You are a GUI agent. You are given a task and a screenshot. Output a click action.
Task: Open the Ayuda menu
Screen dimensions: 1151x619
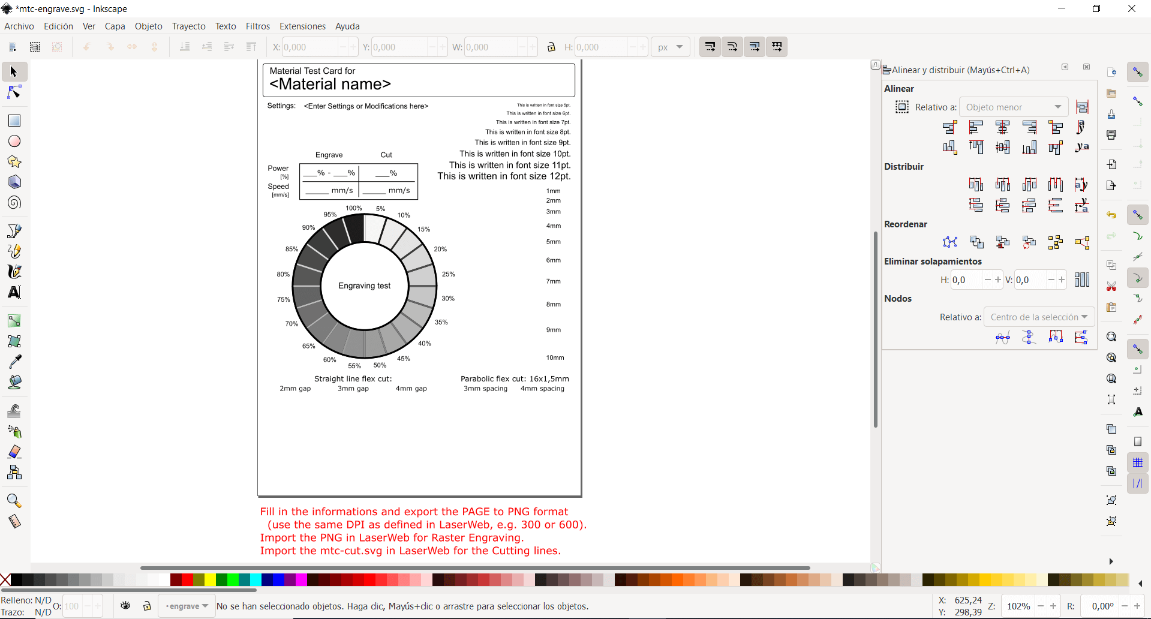click(x=347, y=26)
